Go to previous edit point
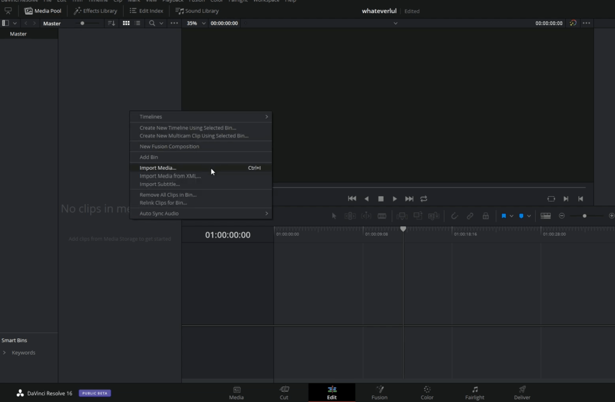 point(581,199)
